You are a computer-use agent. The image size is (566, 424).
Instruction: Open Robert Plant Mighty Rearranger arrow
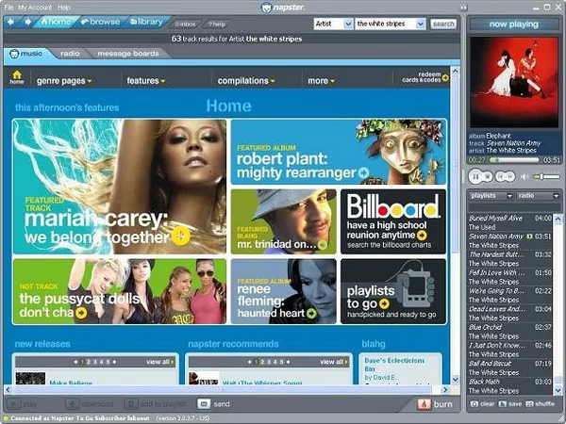pyautogui.click(x=364, y=172)
